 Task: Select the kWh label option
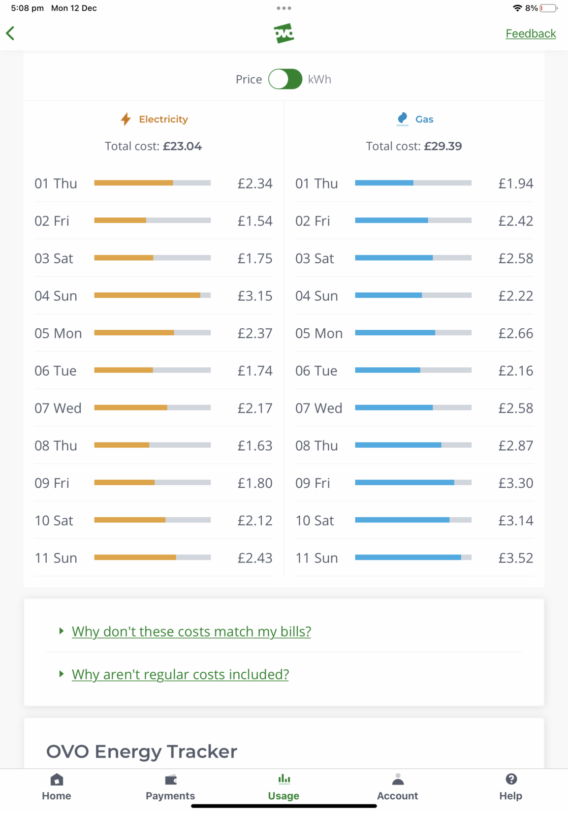pyautogui.click(x=320, y=79)
